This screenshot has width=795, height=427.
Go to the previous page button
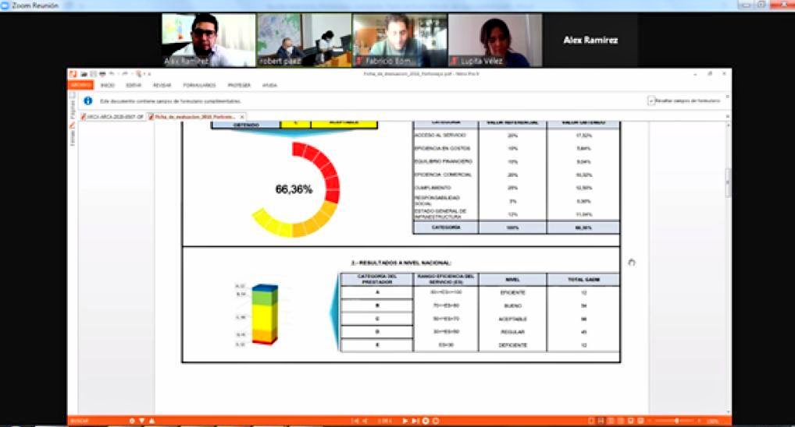point(365,421)
